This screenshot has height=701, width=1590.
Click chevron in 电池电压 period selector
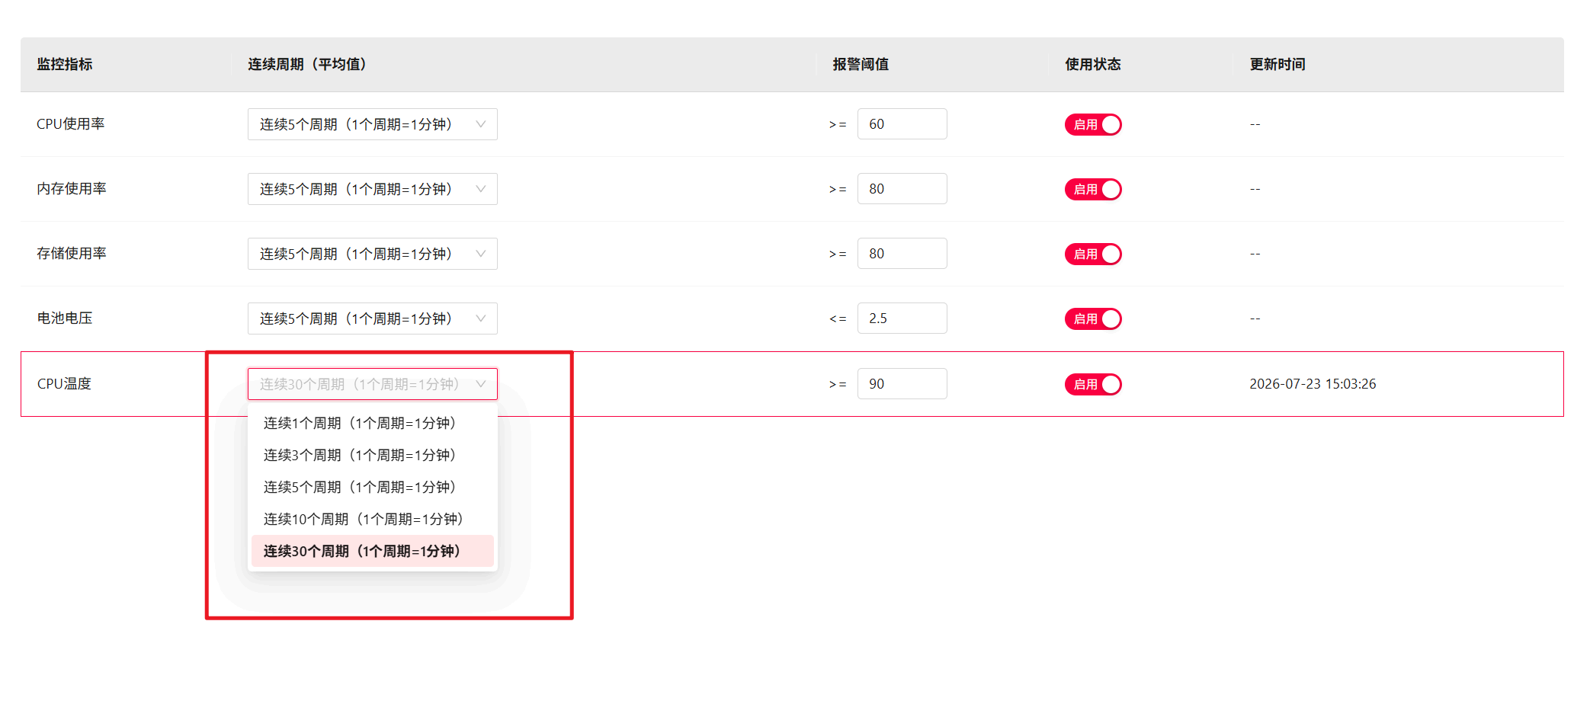(481, 318)
